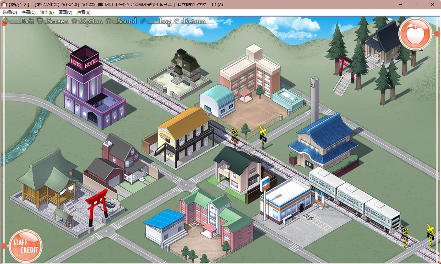Open the Screen settings toolbar item
Viewport: 441px width, 264px height.
[x=57, y=21]
